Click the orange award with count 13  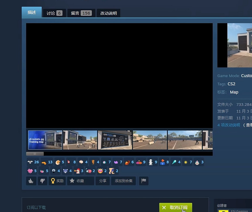(47, 162)
